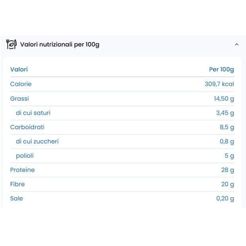Image resolution: width=246 pixels, height=246 pixels.
Task: Click the Carboidrati row label
Action: point(27,127)
